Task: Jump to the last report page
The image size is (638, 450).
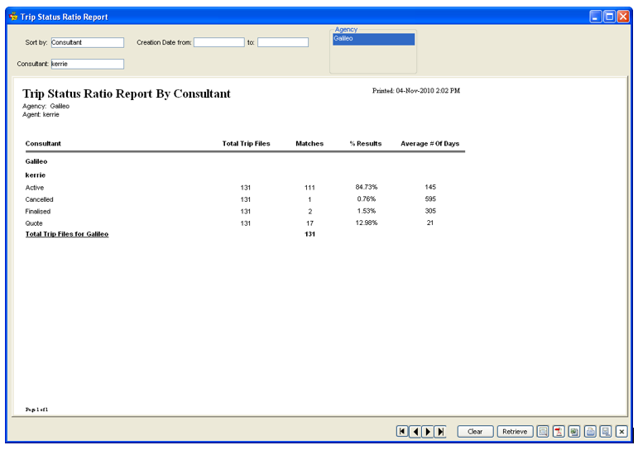Action: coord(440,431)
